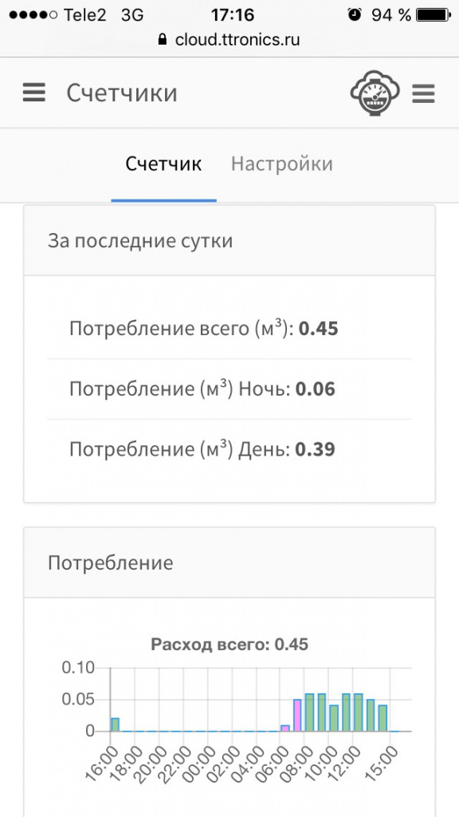Viewport: 459px width, 817px height.
Task: Tap the Потребление chart panel header
Action: (229, 562)
